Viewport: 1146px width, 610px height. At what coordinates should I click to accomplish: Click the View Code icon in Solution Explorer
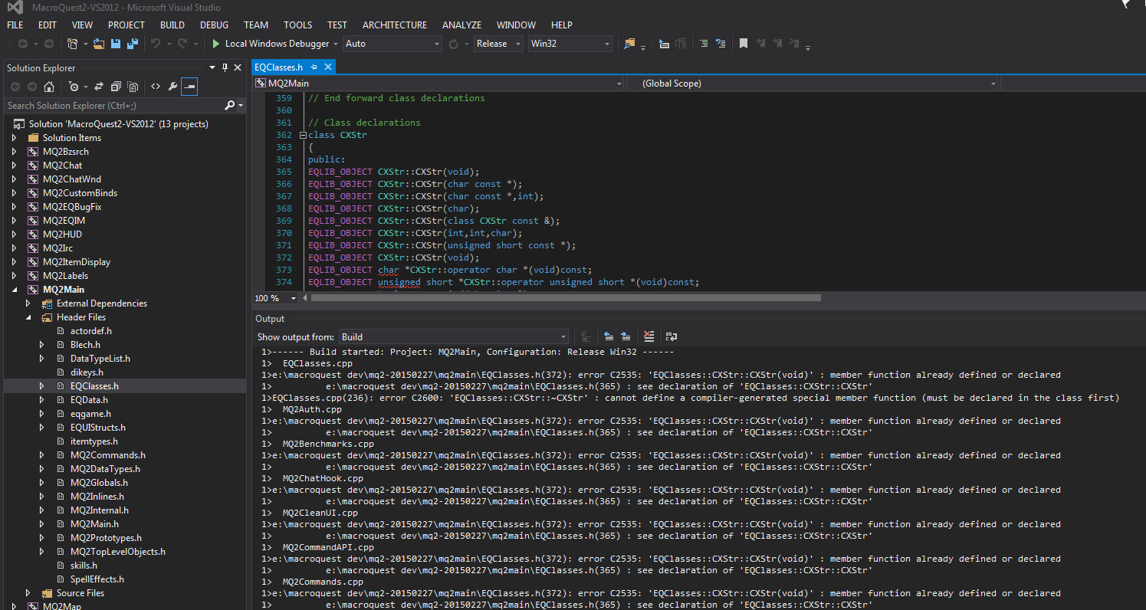coord(156,87)
